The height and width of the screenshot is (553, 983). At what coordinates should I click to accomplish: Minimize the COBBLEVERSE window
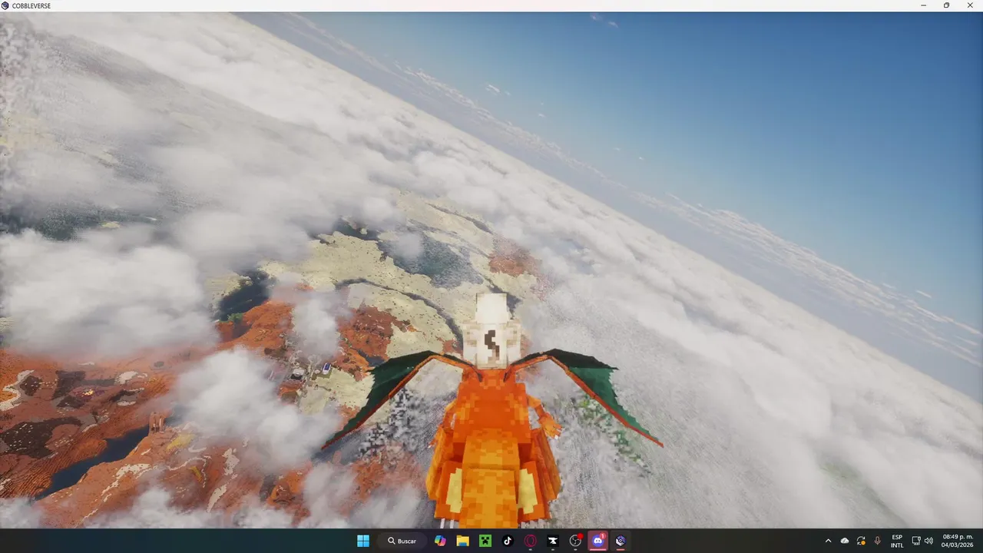[x=924, y=5]
